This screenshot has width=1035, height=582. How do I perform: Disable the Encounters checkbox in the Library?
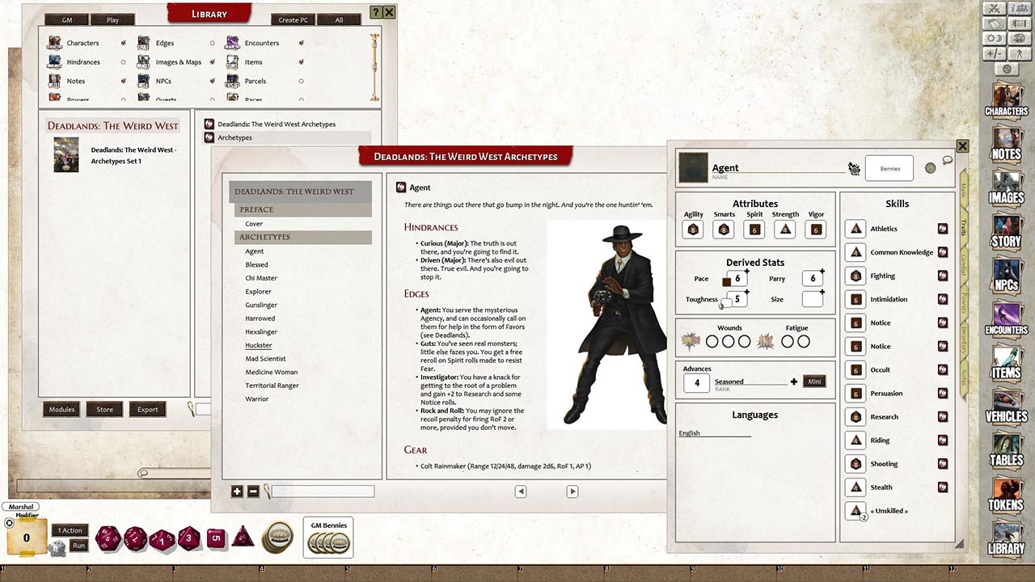[302, 42]
